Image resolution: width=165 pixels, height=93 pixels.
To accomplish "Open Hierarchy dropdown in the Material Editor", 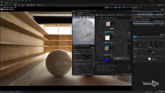I will [x=104, y=15].
